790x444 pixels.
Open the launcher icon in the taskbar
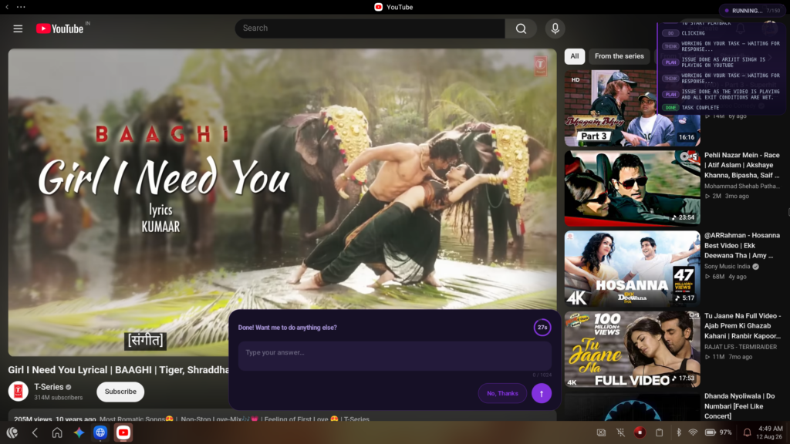[12, 432]
